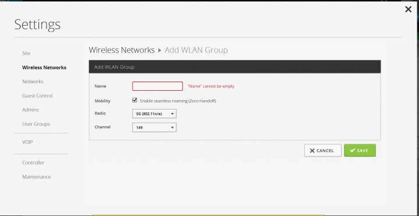Uncheck Enable seamless roaming (Zero-Handoff)
The width and height of the screenshot is (419, 216).
(x=134, y=100)
